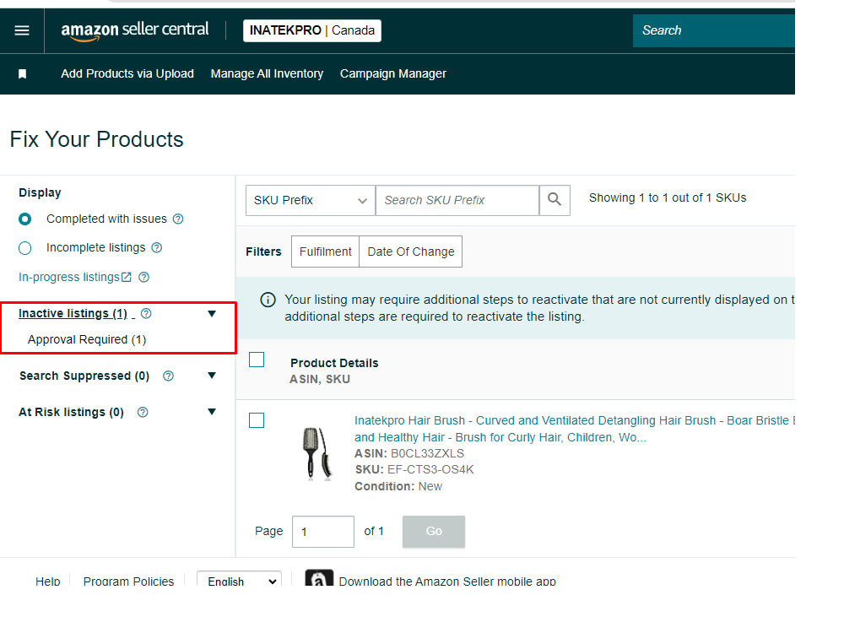Open the Help footer link
The height and width of the screenshot is (633, 844).
pos(48,582)
